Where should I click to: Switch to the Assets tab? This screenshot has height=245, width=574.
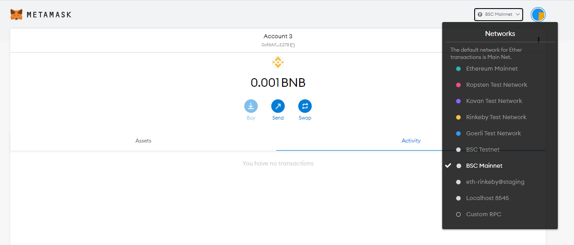tap(143, 141)
